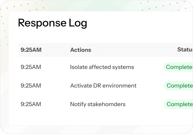Click the time of Activate DR environment row

[31, 86]
